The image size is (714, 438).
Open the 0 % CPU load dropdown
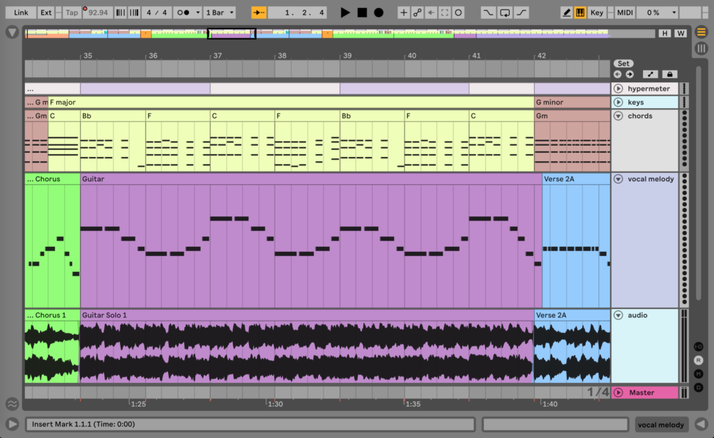(x=657, y=13)
